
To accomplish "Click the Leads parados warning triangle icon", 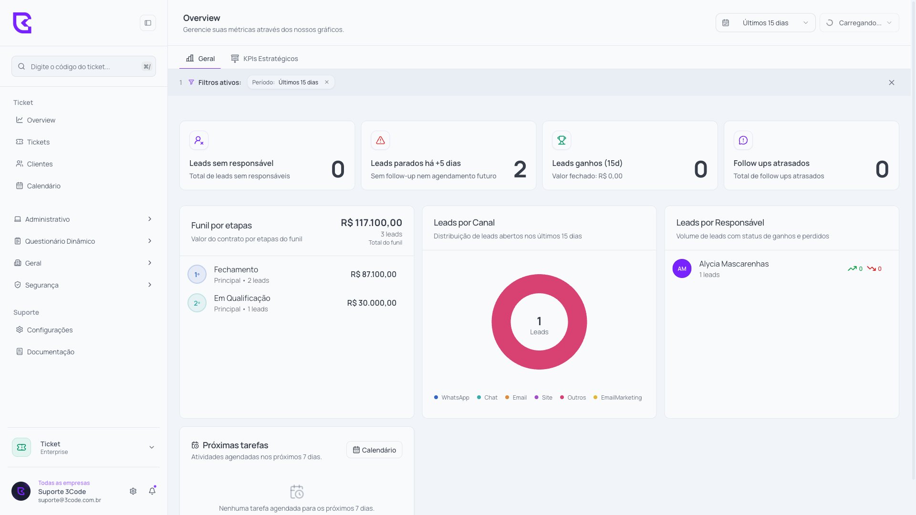I will coord(380,140).
